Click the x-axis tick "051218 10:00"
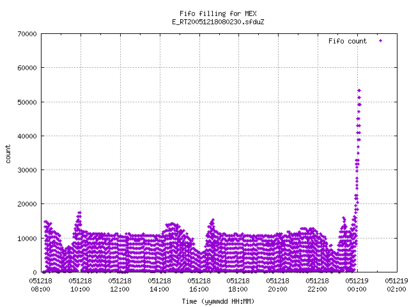The image size is (409, 307). (x=80, y=285)
